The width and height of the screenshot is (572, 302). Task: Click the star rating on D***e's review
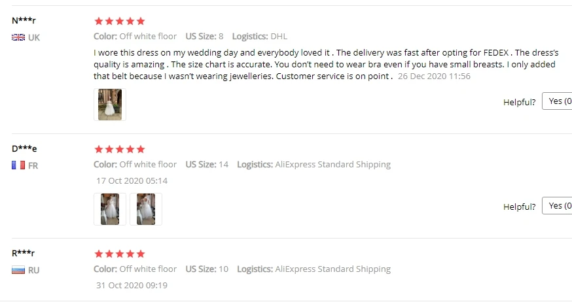coord(120,150)
